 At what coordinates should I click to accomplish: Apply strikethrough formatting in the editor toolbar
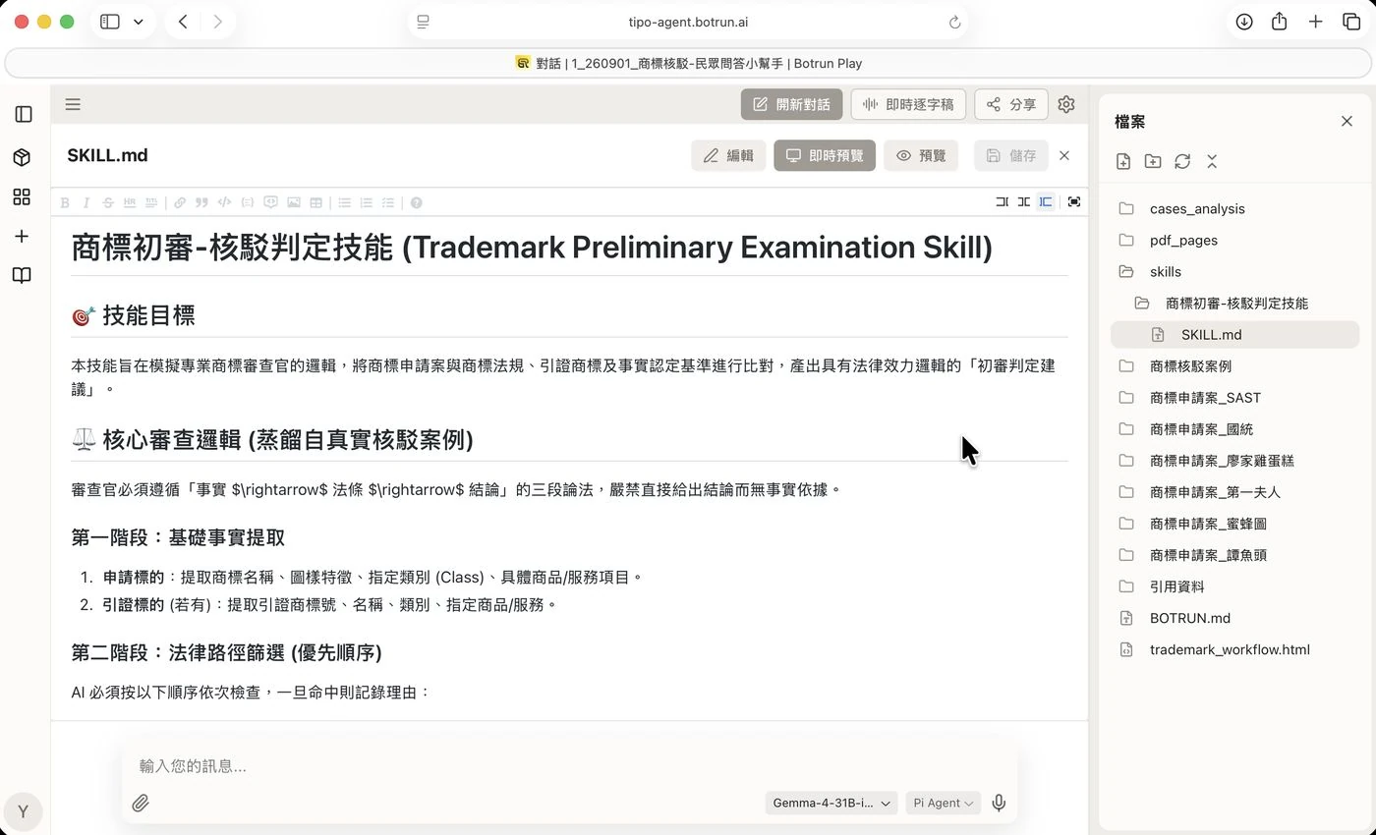108,202
